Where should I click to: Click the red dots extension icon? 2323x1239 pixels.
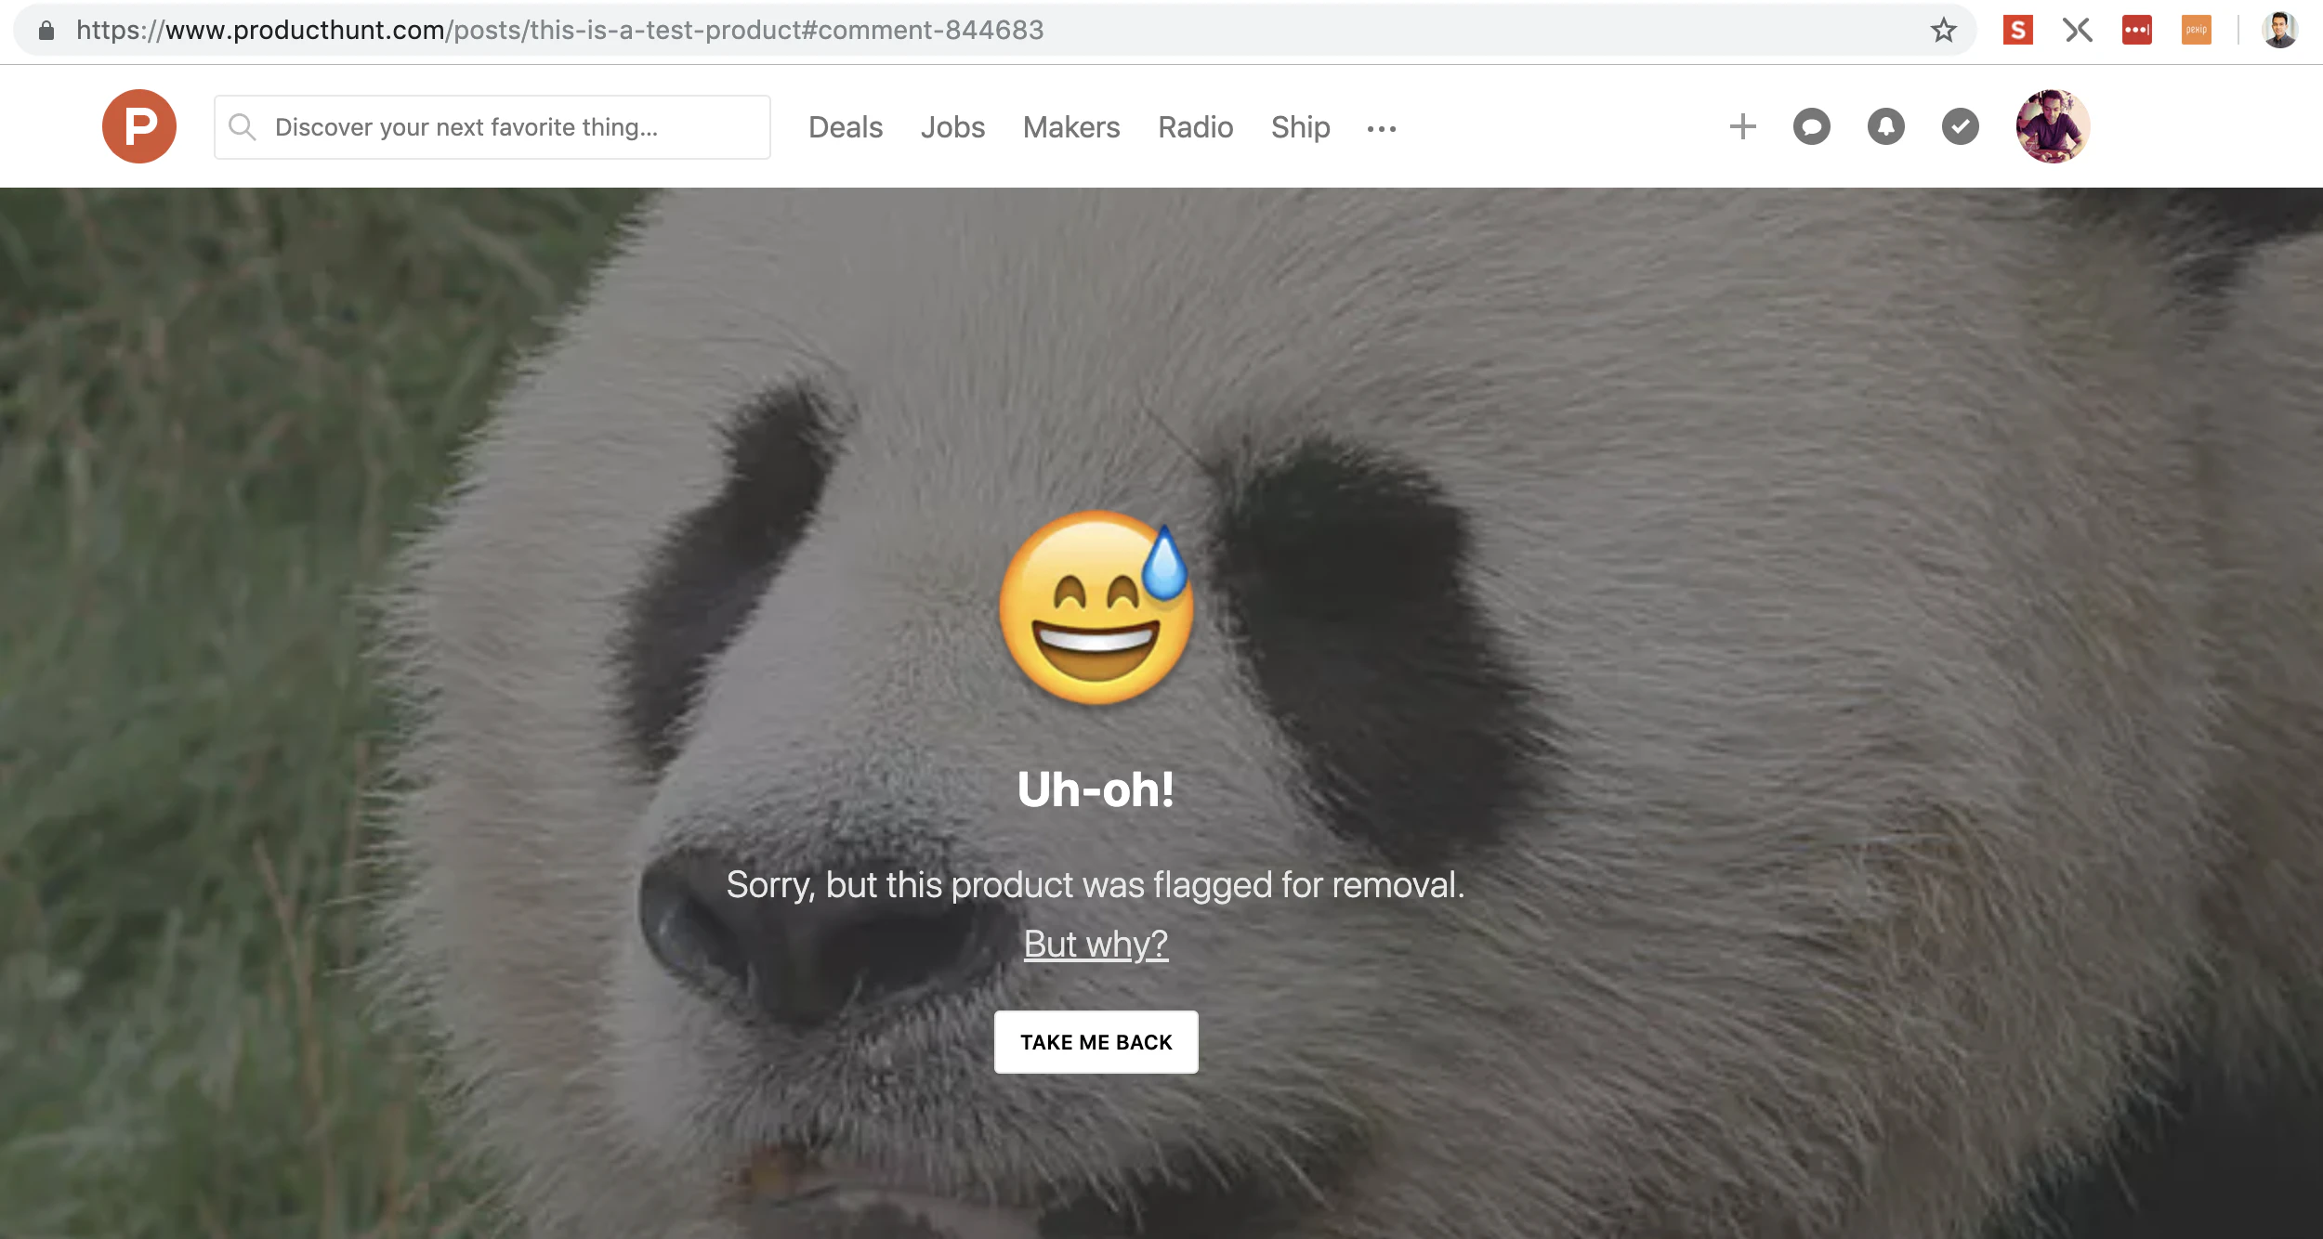tap(2136, 31)
